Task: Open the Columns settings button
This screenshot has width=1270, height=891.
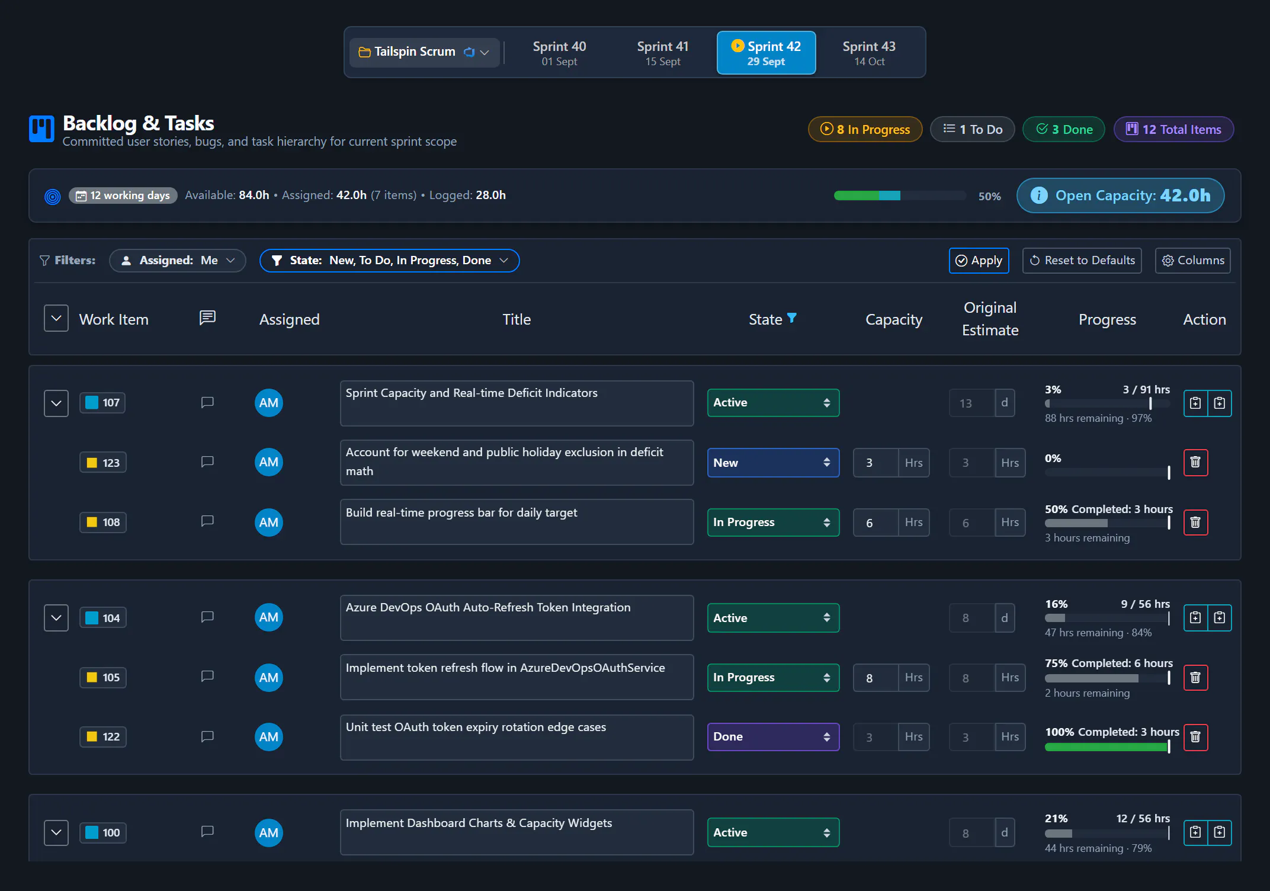Action: (x=1193, y=261)
